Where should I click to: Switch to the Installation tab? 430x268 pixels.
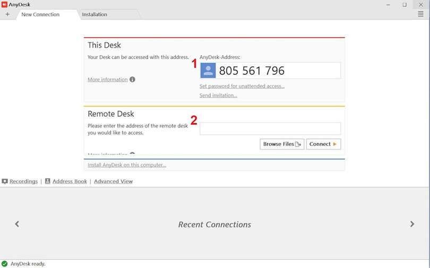coord(94,14)
